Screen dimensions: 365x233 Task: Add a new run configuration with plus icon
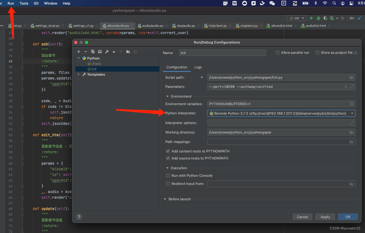coord(79,52)
